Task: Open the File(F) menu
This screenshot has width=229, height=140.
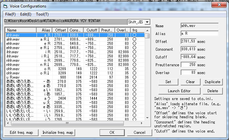Action: 10,14
